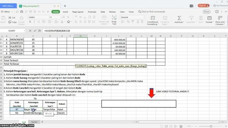Viewport: 228px width, 128px height.
Task: Click the WPS Office home tab
Action: [8, 6]
